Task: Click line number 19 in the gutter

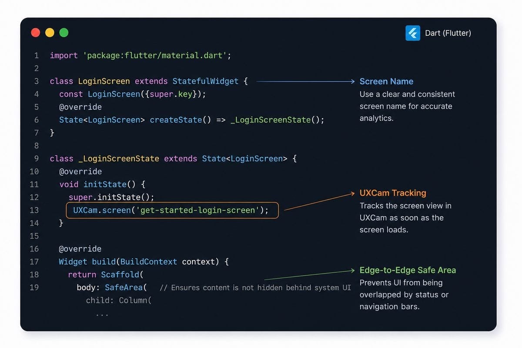Action: [34, 288]
